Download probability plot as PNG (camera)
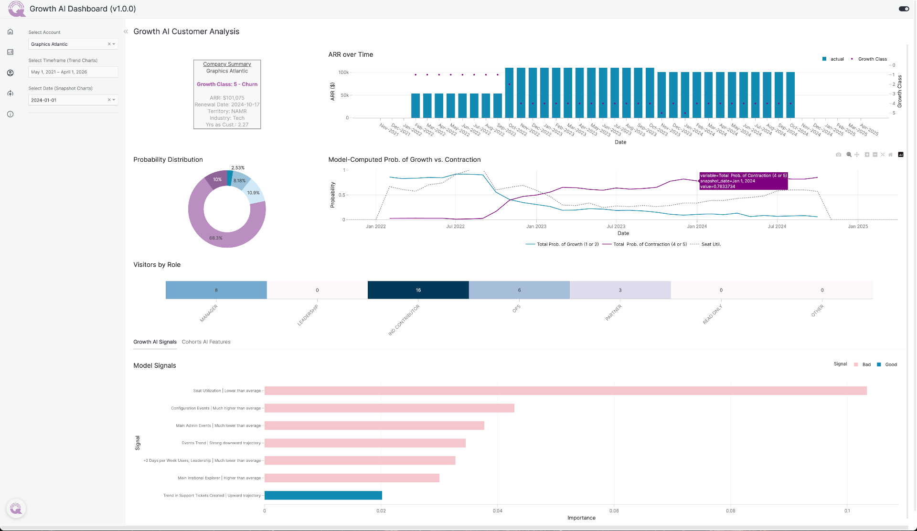 pyautogui.click(x=838, y=155)
